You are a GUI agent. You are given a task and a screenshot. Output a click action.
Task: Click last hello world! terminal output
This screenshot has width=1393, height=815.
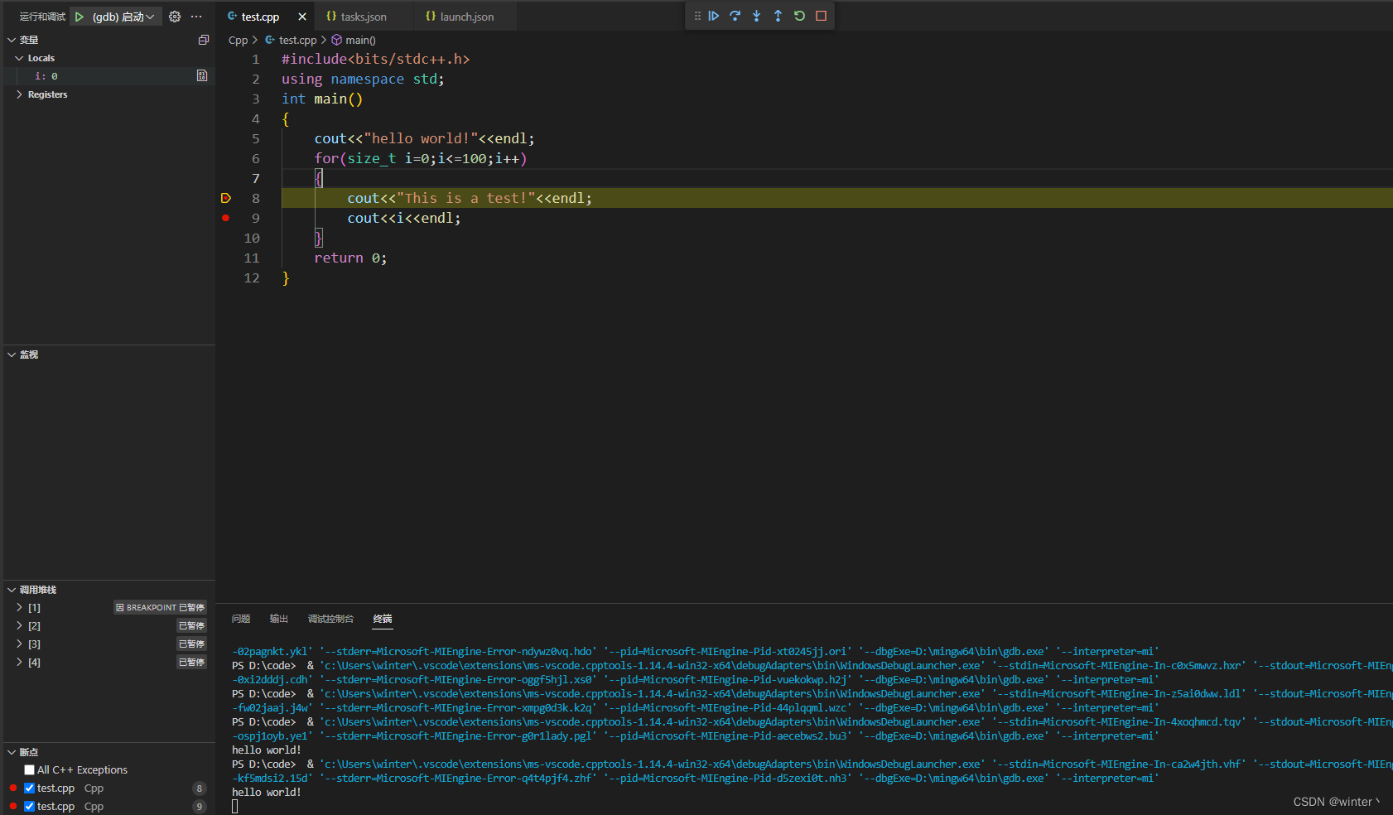[267, 793]
